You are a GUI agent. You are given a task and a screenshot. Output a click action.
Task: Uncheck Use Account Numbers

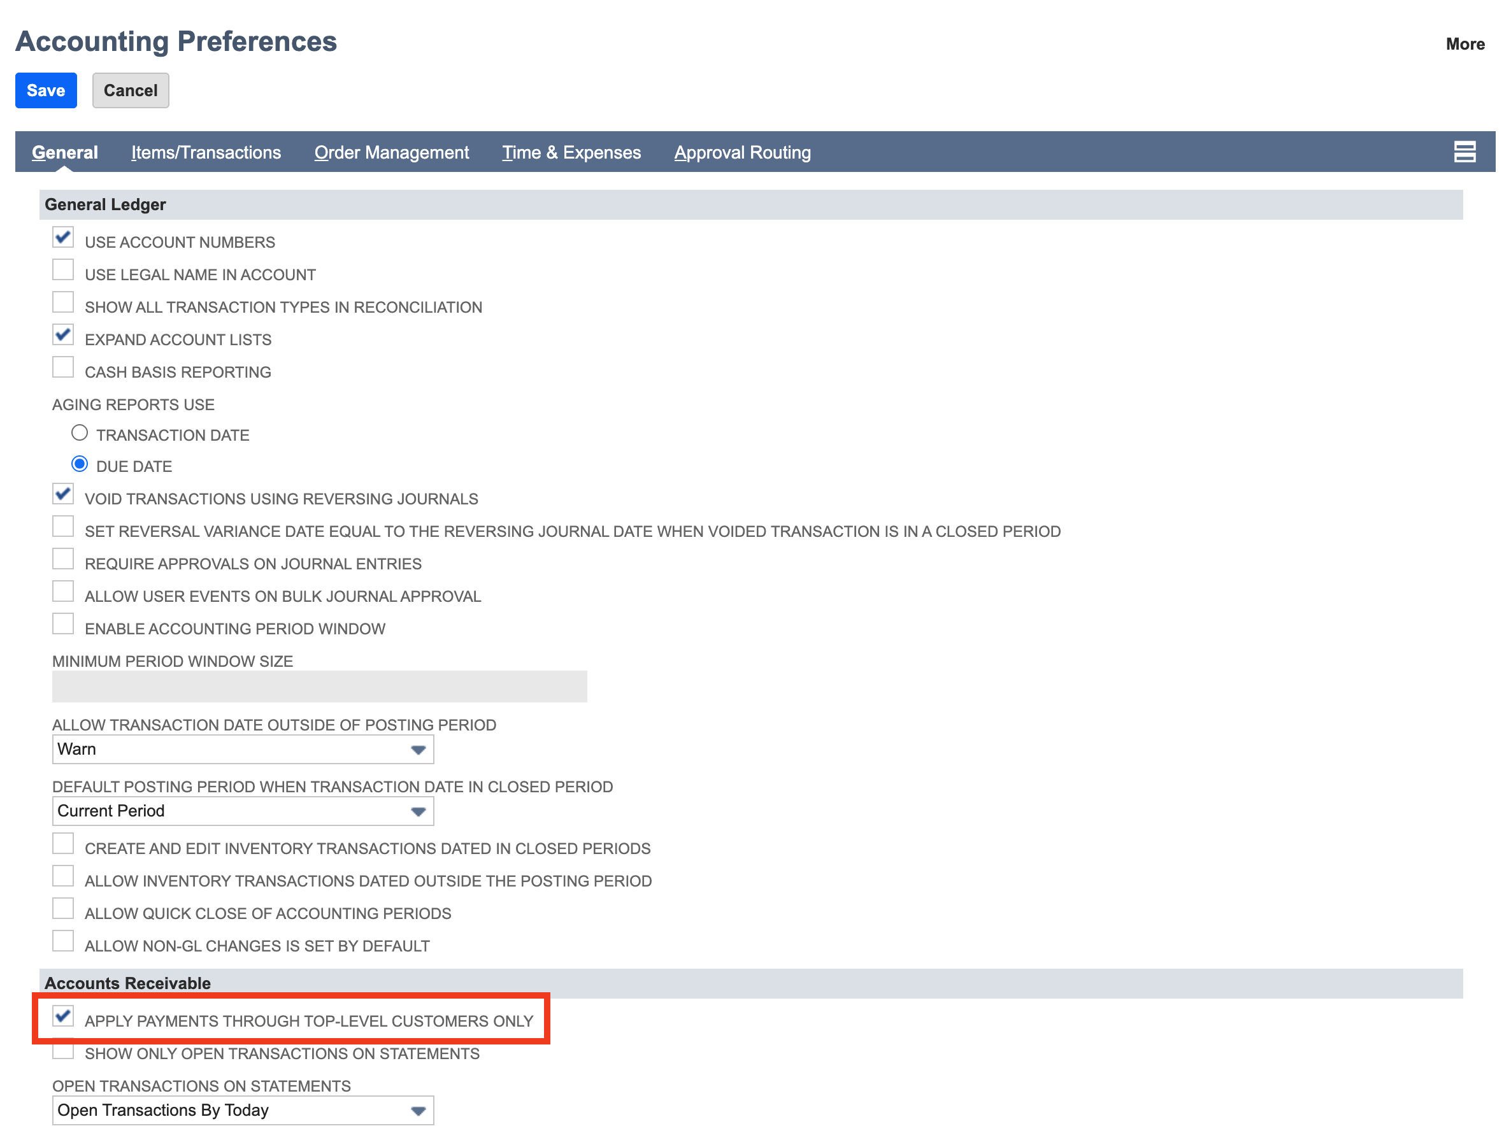[x=63, y=237]
